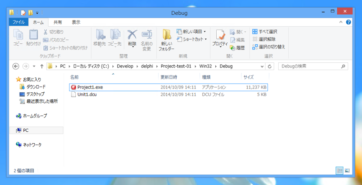Switch to large icons view button
The width and height of the screenshot is (362, 185).
coord(347,170)
